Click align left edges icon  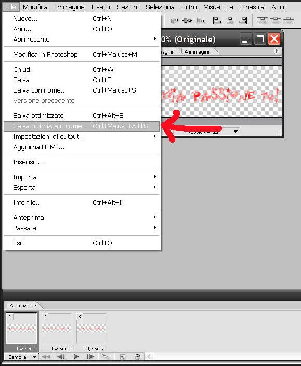click(x=217, y=21)
